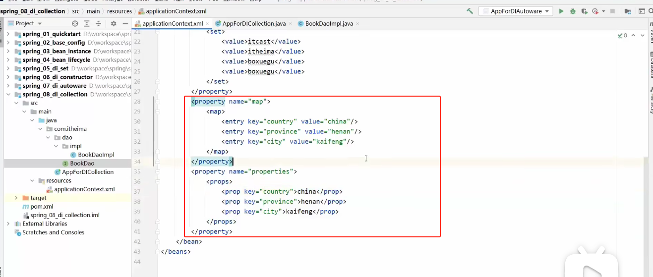Image resolution: width=653 pixels, height=277 pixels.
Task: Expand the spring_01_quickstart module arrow
Action: tap(8, 34)
